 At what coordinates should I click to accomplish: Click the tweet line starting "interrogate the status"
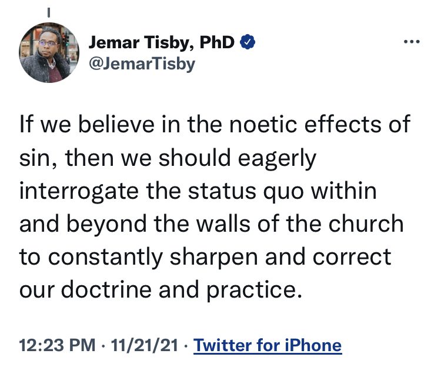(198, 191)
